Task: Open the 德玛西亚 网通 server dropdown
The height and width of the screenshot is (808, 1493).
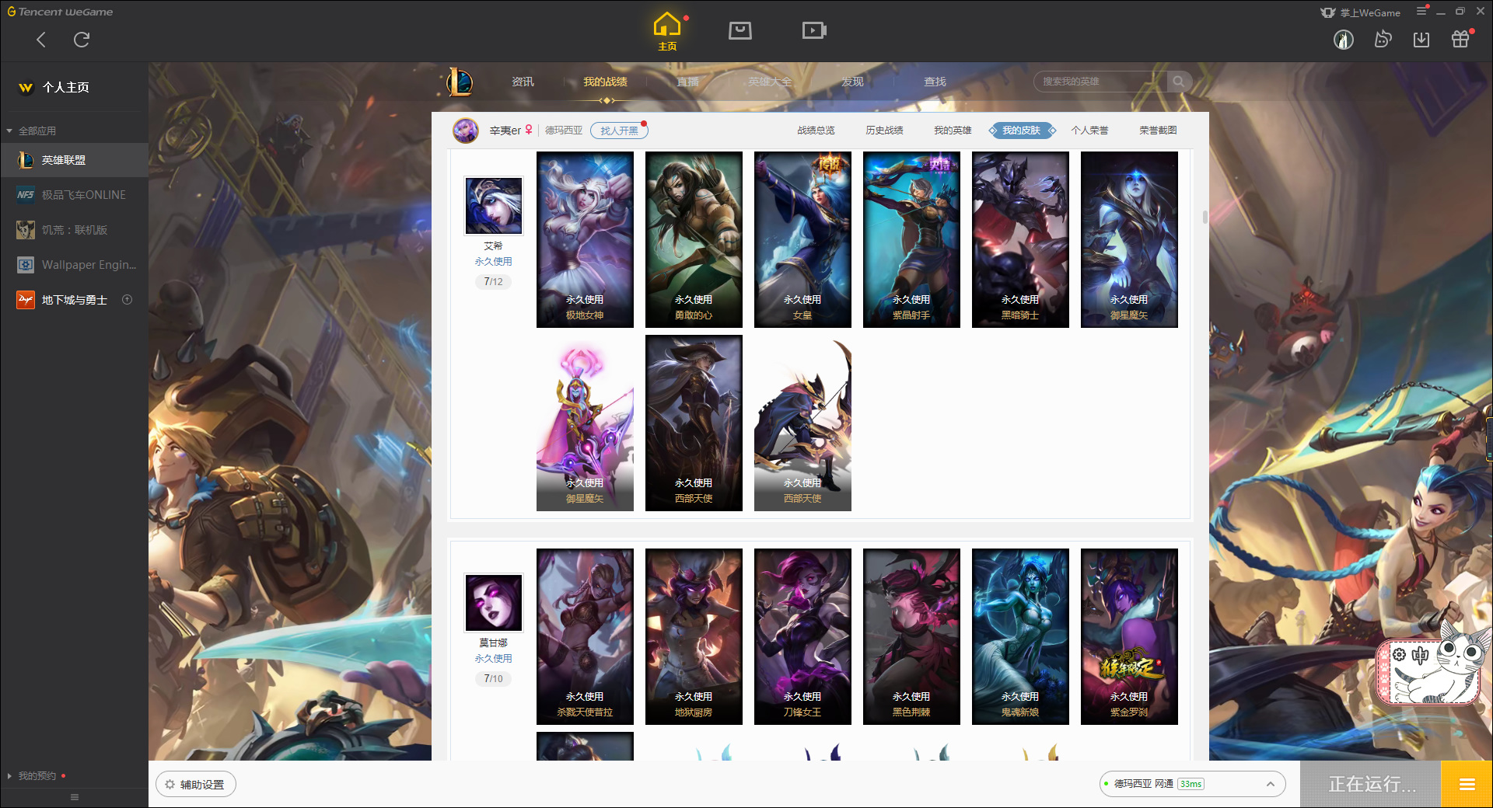Action: pos(1192,784)
